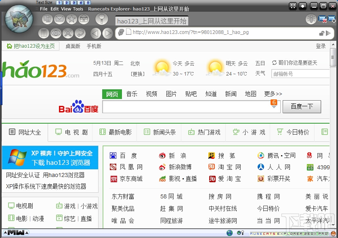The height and width of the screenshot is (238, 338).
Task: Open the 今日特价 category tab
Action: coord(293,132)
